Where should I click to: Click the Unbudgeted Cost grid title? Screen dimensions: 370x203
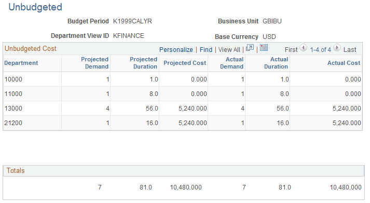31,49
